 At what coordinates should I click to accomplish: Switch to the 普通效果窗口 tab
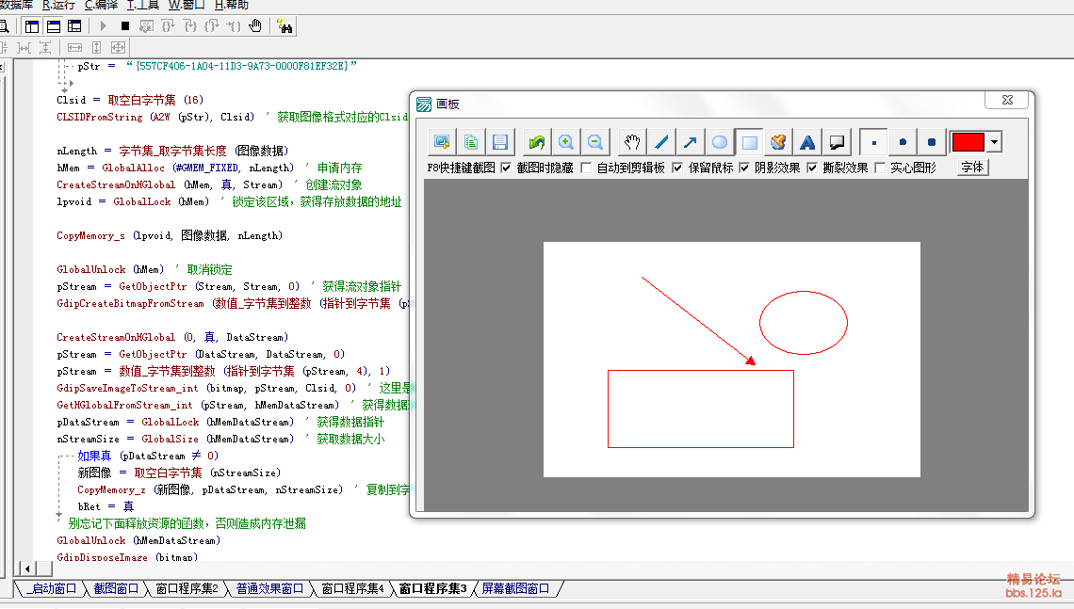tap(269, 588)
